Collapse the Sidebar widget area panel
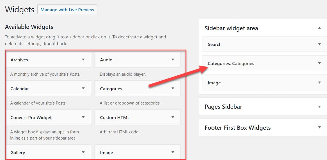The height and width of the screenshot is (160, 327). (319, 28)
